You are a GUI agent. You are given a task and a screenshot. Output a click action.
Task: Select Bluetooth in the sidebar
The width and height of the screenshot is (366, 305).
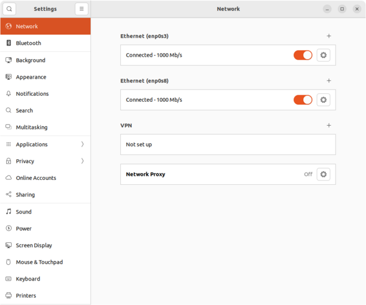[28, 43]
